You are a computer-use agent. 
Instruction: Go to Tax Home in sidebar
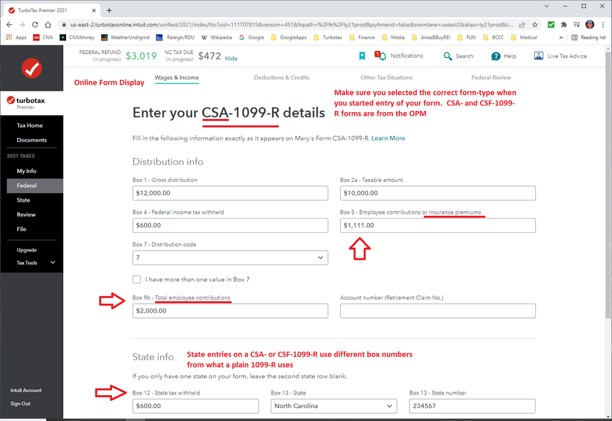click(x=29, y=126)
